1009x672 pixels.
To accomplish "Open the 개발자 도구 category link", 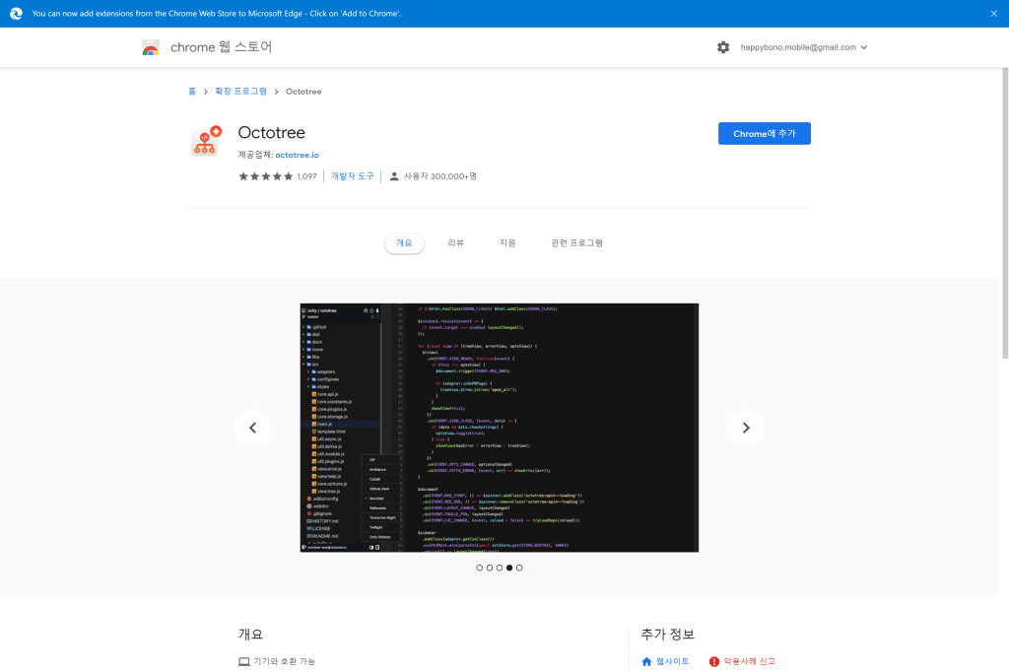I will pyautogui.click(x=352, y=176).
